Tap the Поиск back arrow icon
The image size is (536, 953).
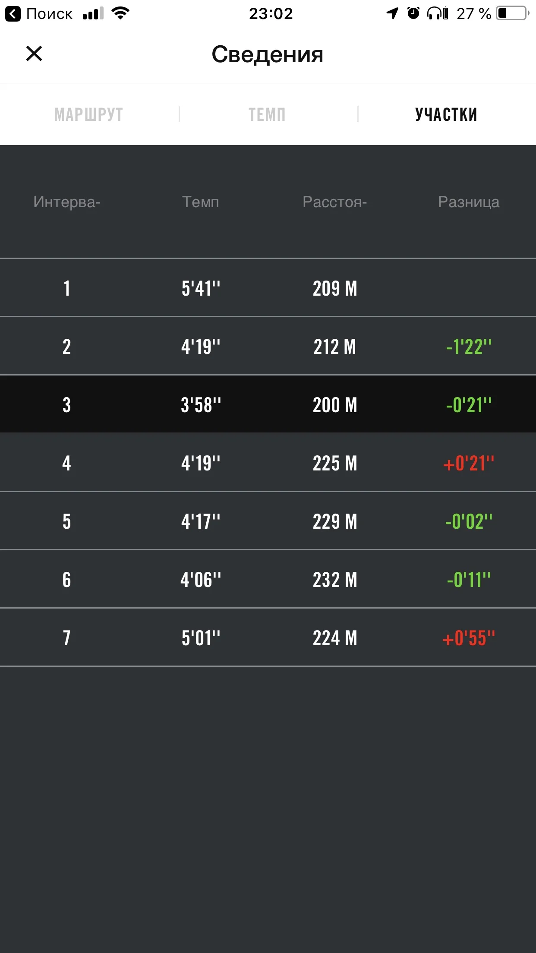point(13,14)
